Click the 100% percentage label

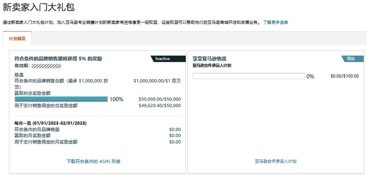[x=116, y=99]
